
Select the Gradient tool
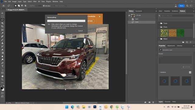point(2,53)
